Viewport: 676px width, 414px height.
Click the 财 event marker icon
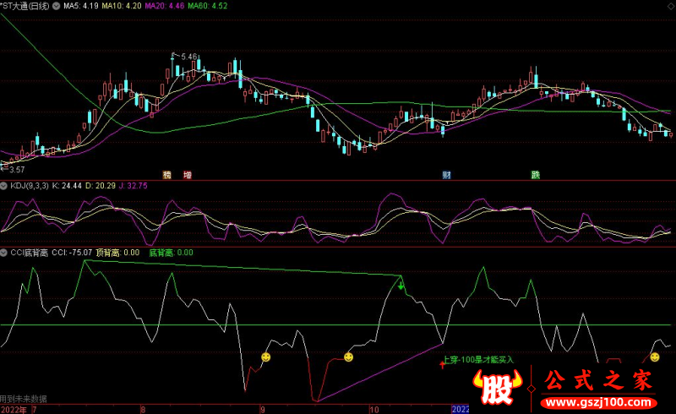tap(446, 175)
